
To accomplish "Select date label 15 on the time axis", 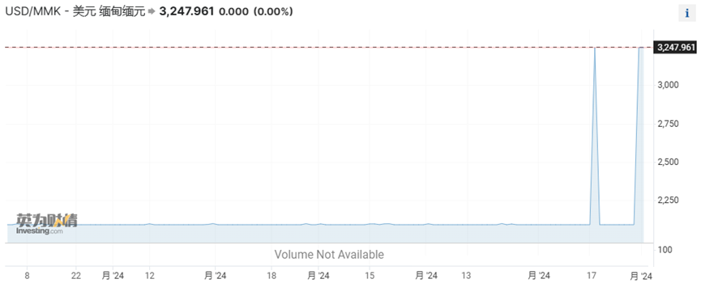I will [370, 277].
